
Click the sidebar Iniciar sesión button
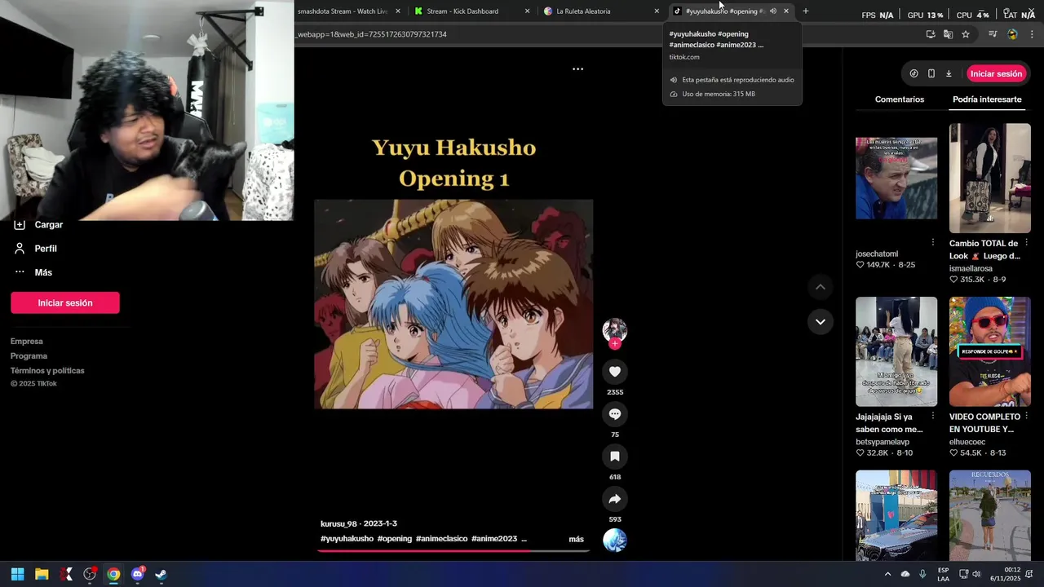(65, 302)
